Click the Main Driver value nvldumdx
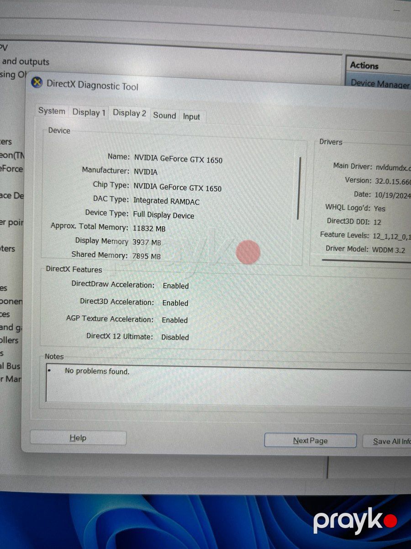411x549 pixels. click(393, 167)
